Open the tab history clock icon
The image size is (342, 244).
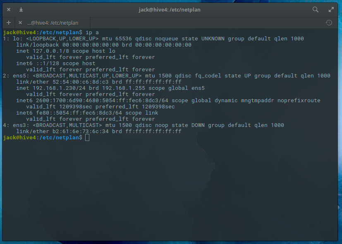click(329, 23)
